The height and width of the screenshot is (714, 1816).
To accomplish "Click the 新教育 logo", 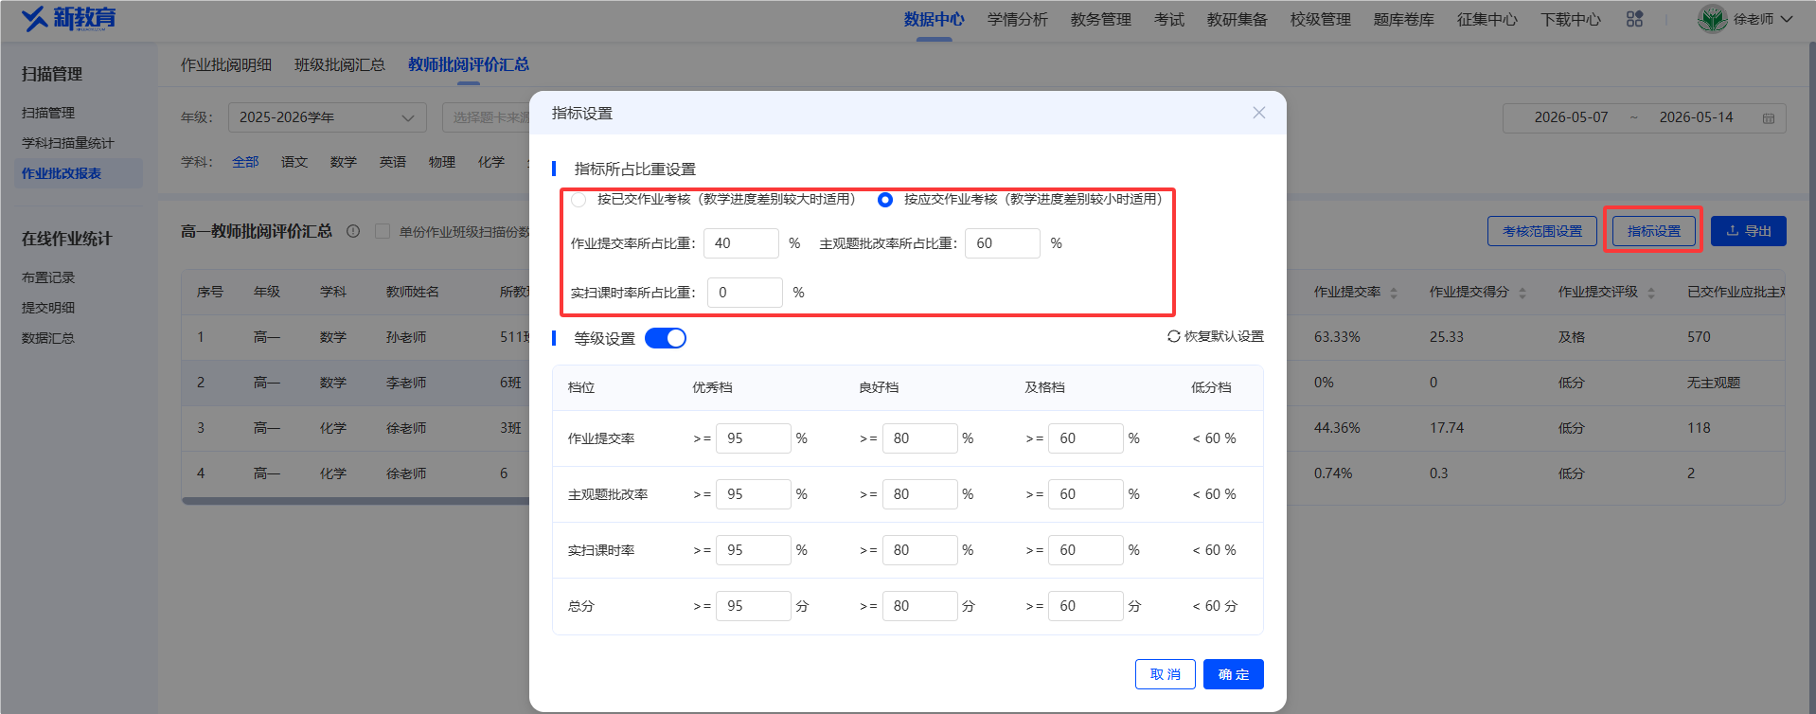I will tap(68, 18).
